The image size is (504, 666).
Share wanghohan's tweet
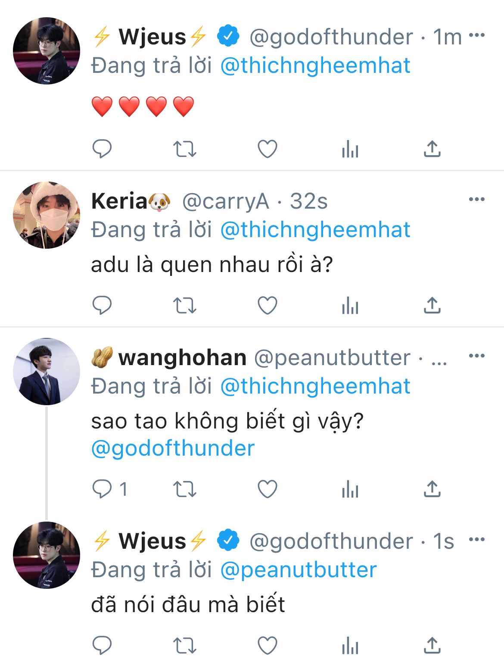(432, 489)
